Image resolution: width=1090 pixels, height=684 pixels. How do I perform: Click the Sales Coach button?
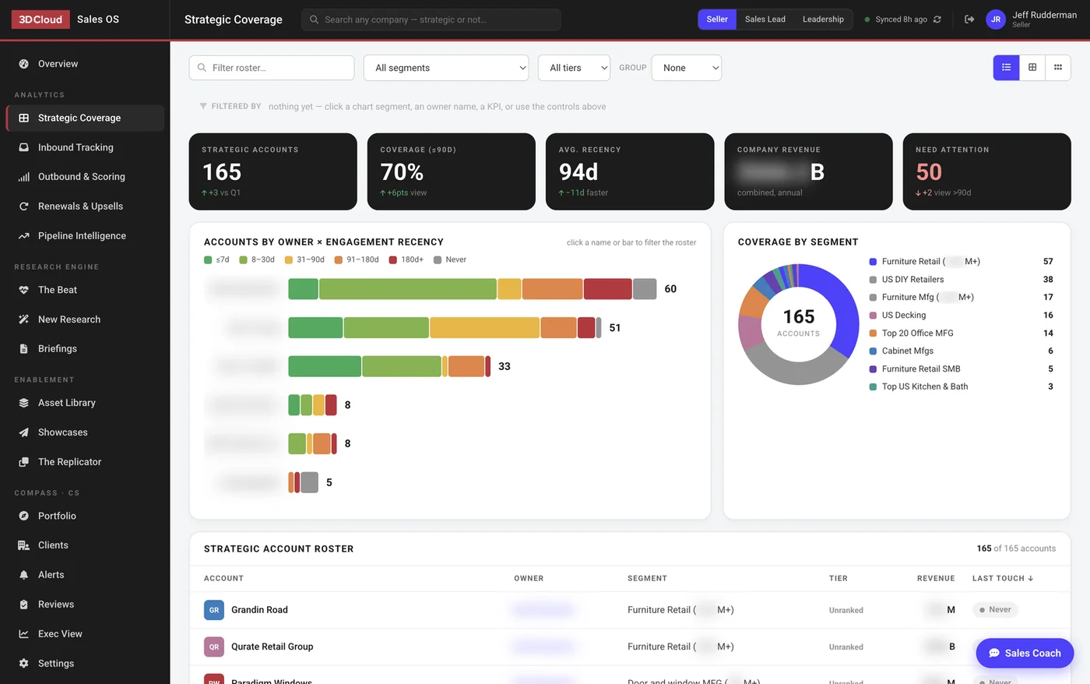(x=1025, y=653)
